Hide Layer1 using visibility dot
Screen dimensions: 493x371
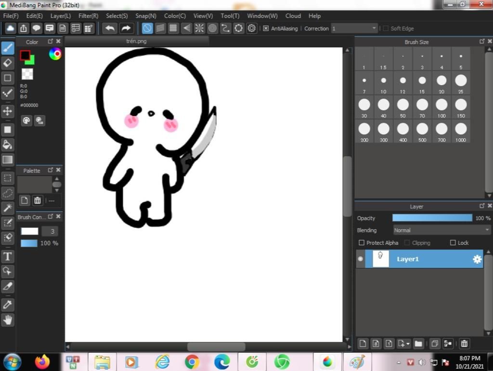(361, 259)
